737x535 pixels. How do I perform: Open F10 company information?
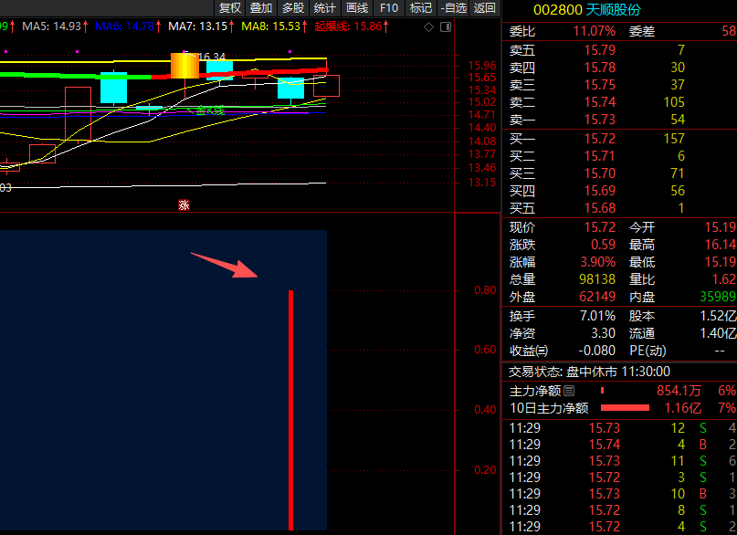[389, 8]
